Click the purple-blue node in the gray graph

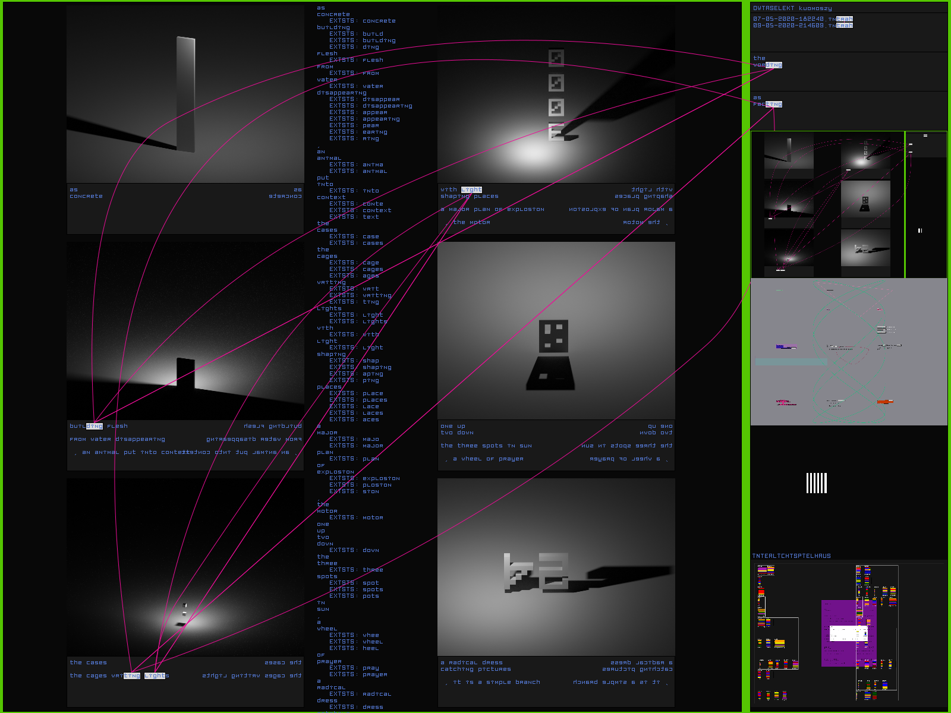click(786, 346)
